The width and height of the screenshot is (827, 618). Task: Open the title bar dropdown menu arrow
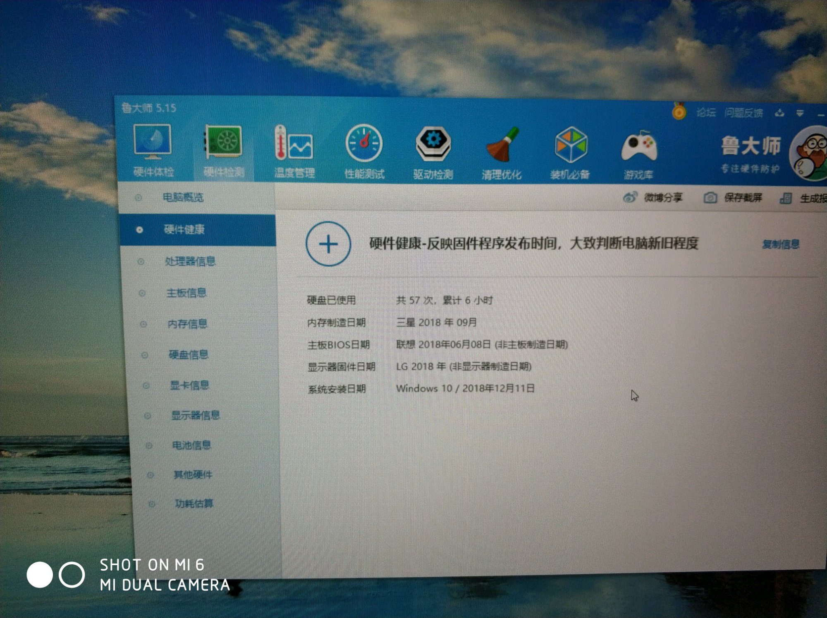tap(800, 113)
